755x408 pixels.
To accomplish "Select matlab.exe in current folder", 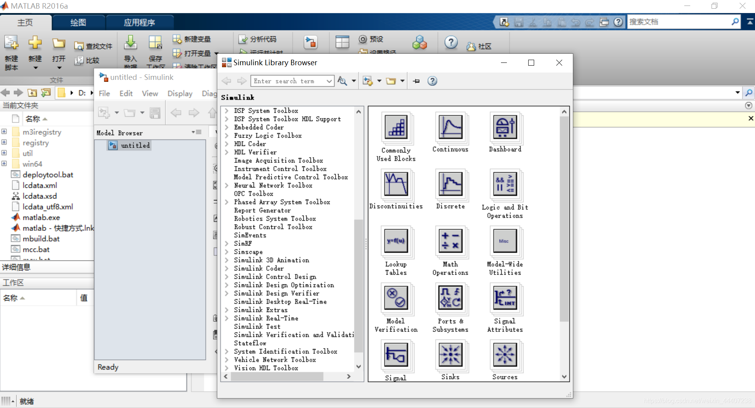I will coord(41,217).
